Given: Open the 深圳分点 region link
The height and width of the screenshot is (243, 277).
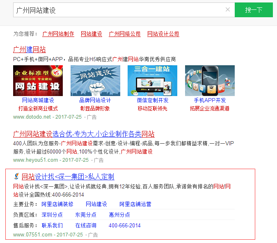Looking at the screenshot, I should click(x=52, y=215).
